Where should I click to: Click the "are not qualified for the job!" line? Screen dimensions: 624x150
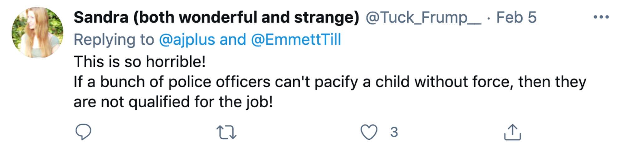click(173, 102)
